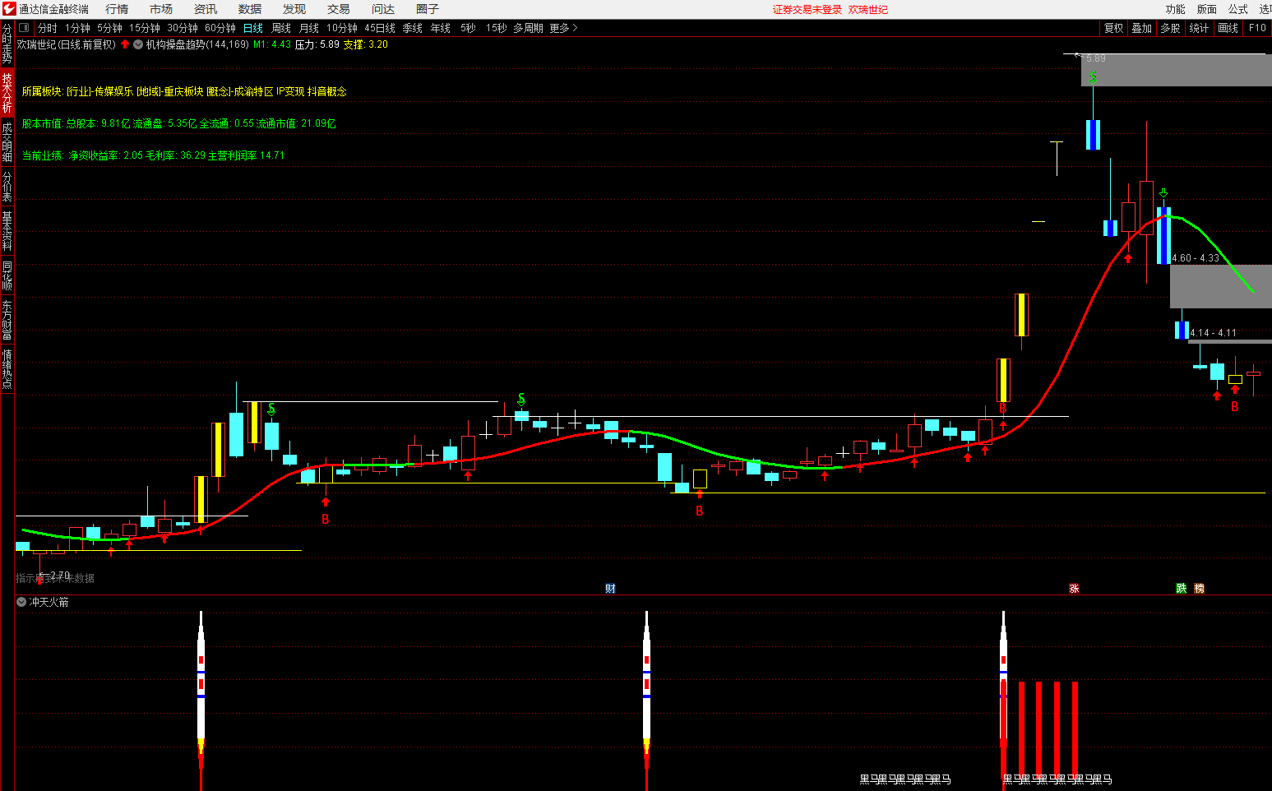Select the 日线 period tab
The width and height of the screenshot is (1272, 791).
click(253, 28)
